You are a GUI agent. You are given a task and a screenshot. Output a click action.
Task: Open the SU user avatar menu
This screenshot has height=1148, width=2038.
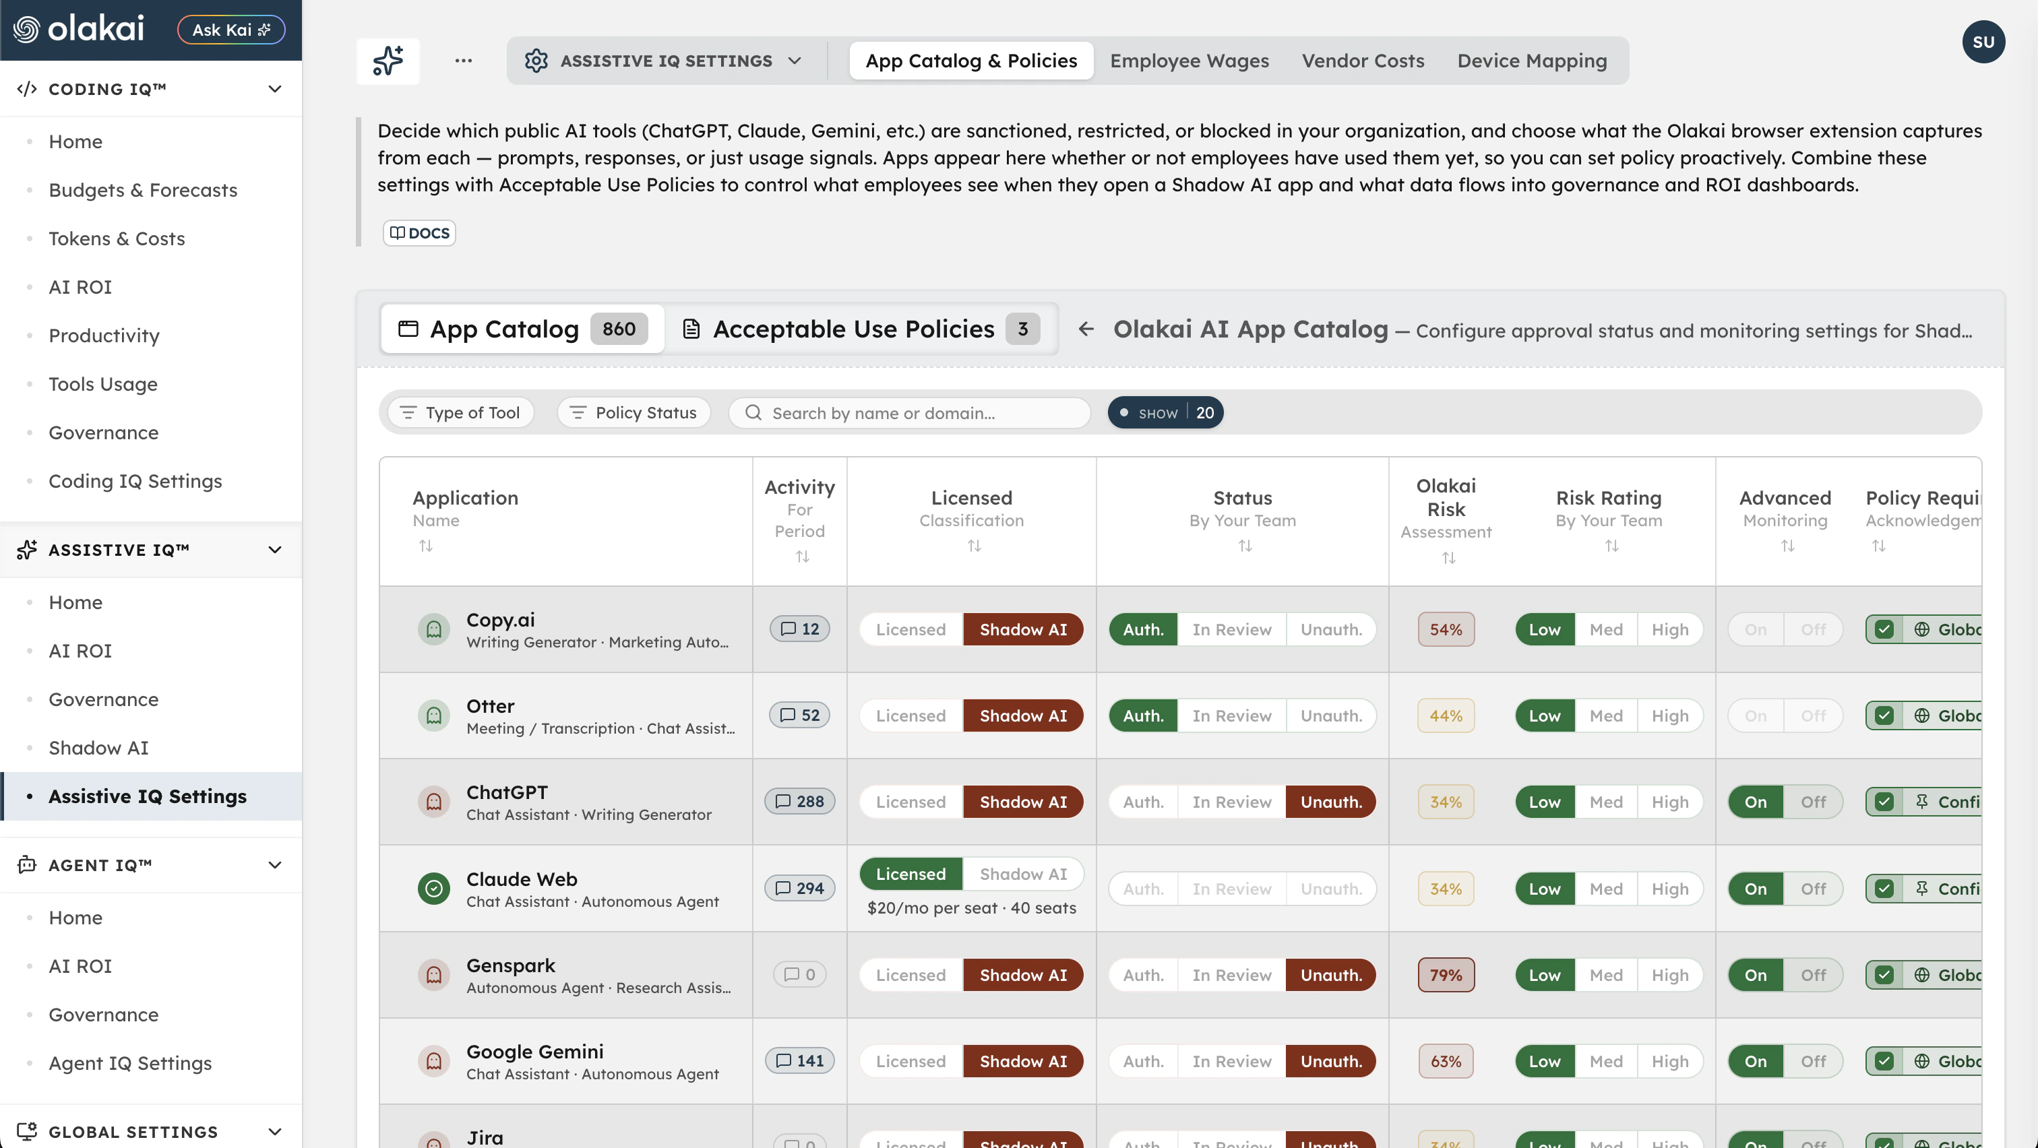tap(1983, 42)
